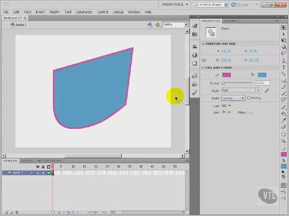289x216 pixels.
Task: Click the stroke width value field
Action: point(263,83)
